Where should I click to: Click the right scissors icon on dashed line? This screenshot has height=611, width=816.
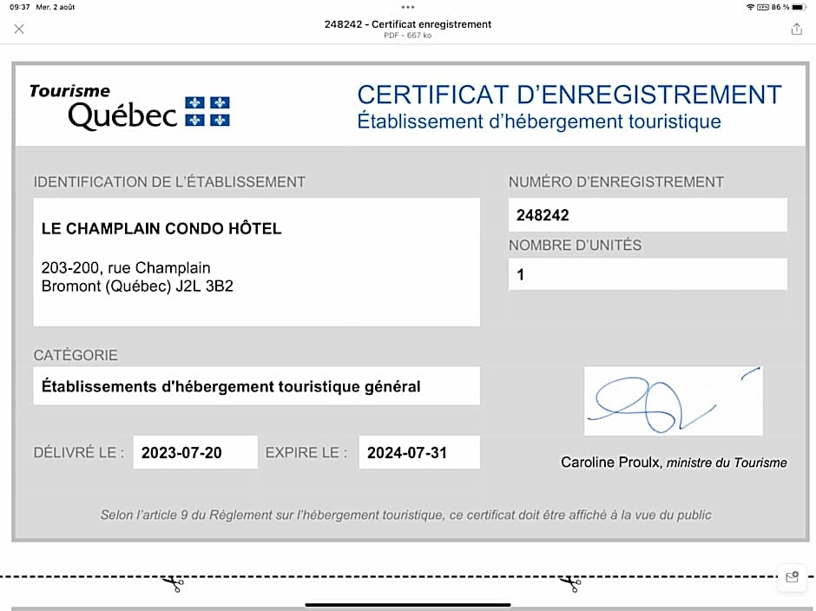coord(569,582)
